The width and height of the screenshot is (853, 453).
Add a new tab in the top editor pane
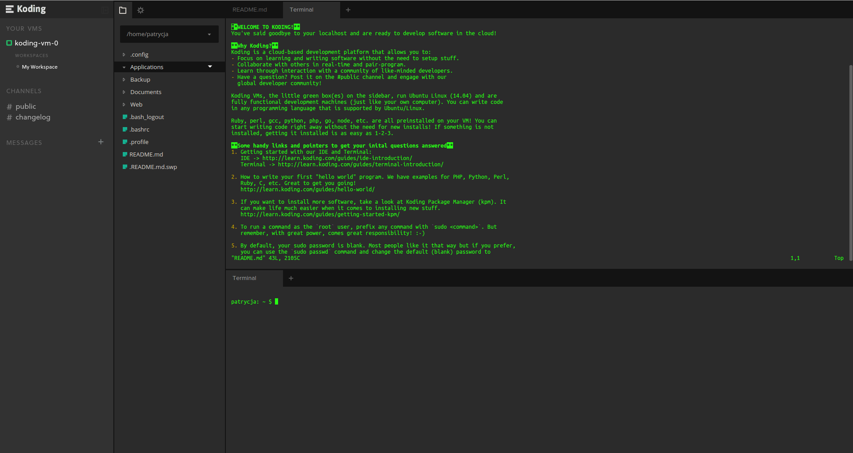point(348,10)
